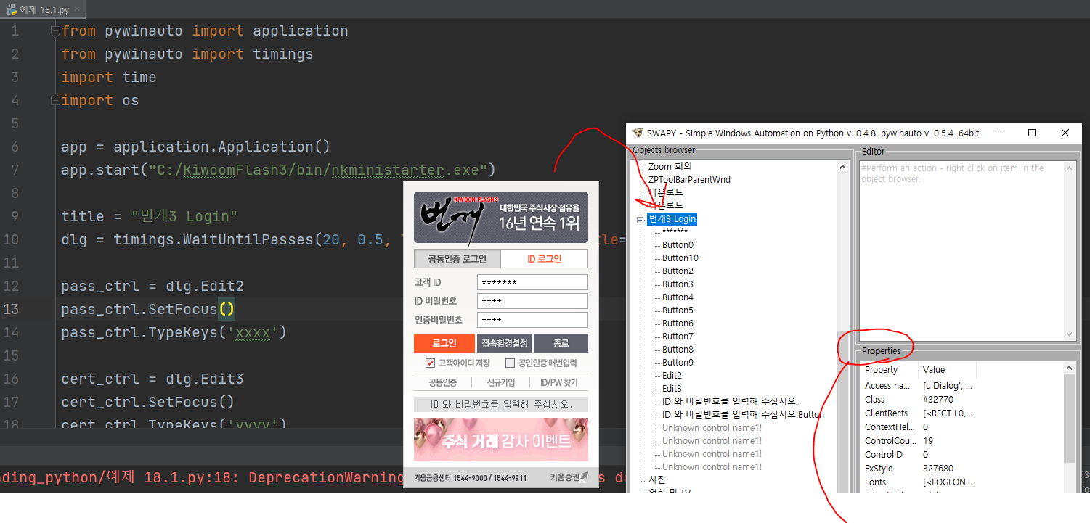
Task: Switch to ID 로그인 tab
Action: 544,259
